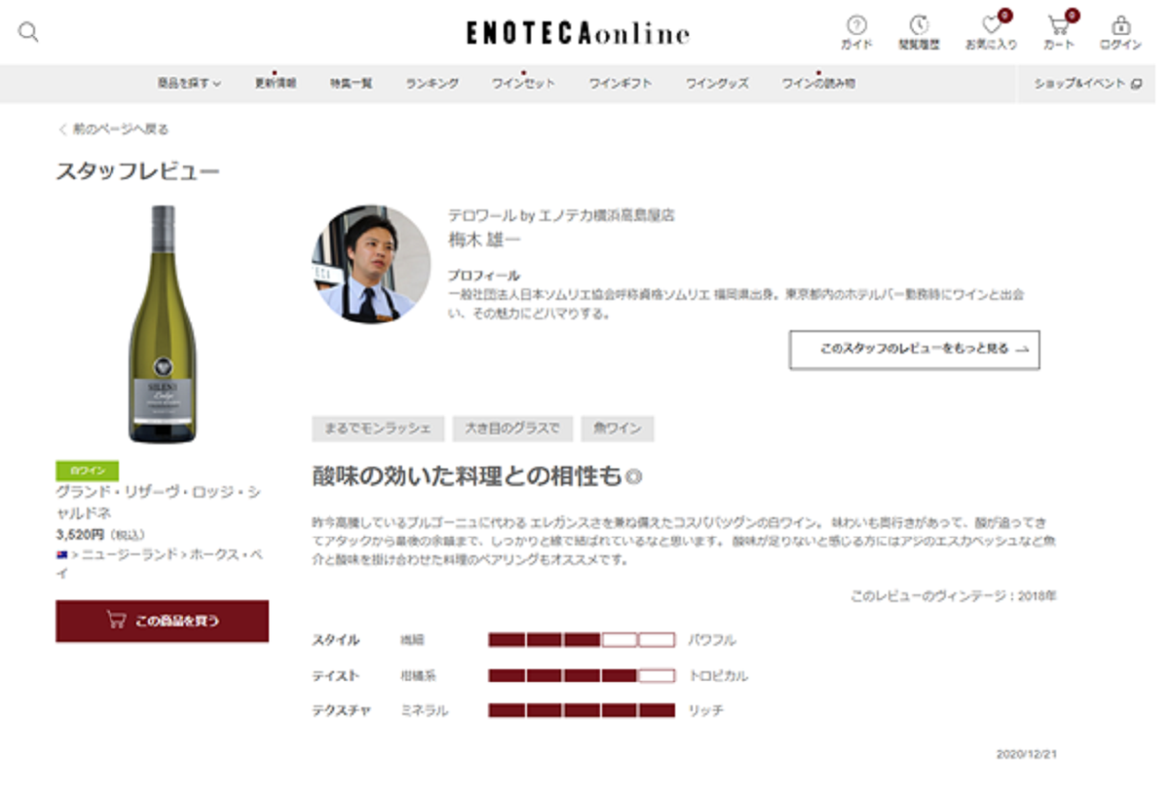Click the プロフィール label
This screenshot has height=788, width=1169.
483,276
